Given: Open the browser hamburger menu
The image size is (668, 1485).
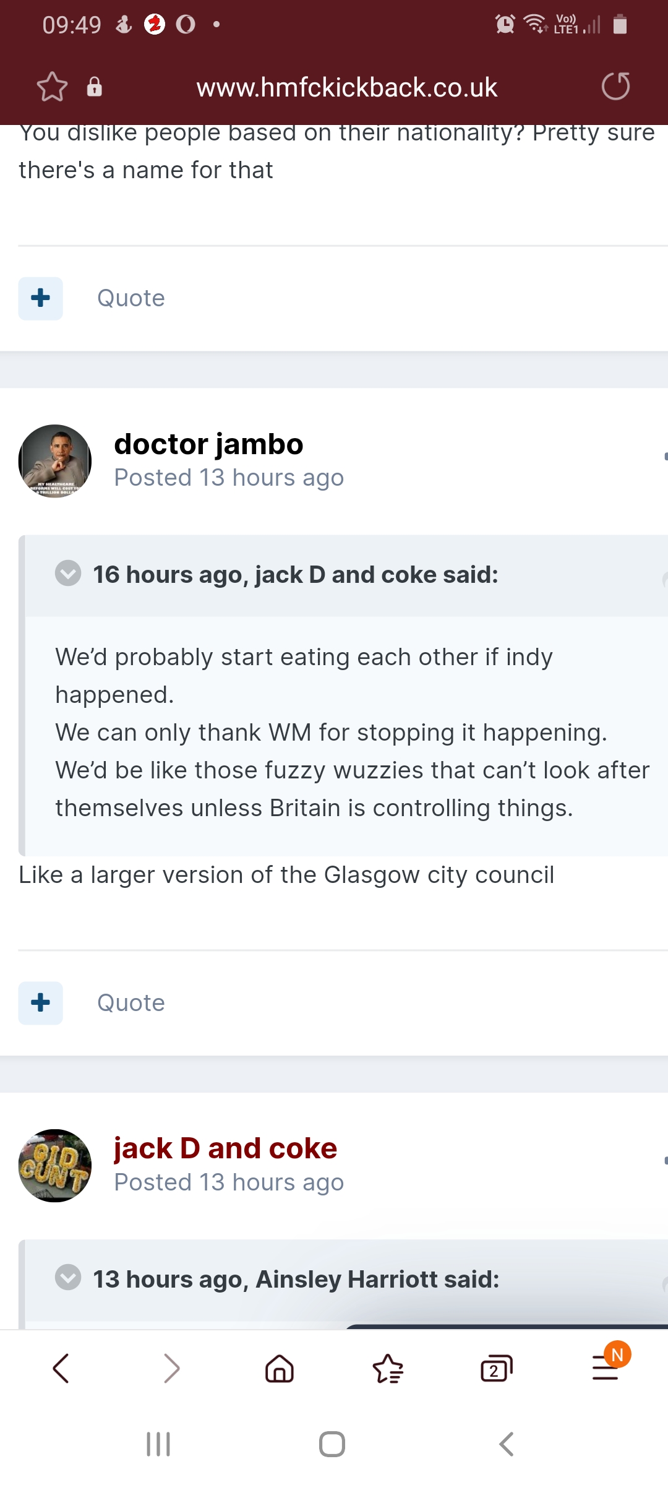Looking at the screenshot, I should pyautogui.click(x=606, y=1367).
